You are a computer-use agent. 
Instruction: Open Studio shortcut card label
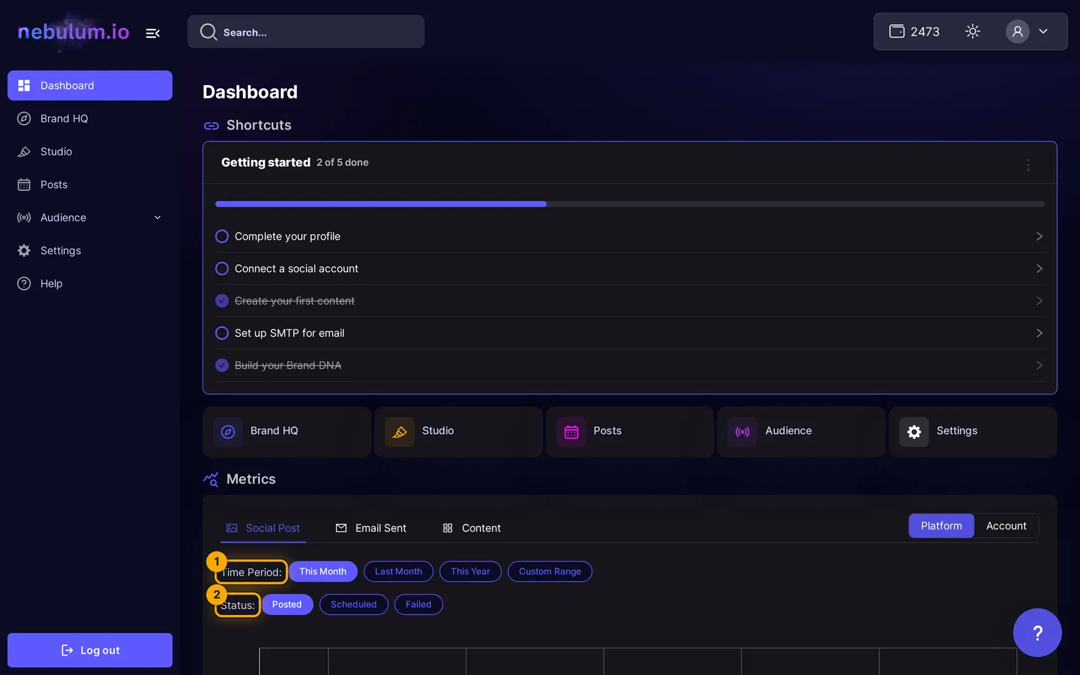[438, 431]
